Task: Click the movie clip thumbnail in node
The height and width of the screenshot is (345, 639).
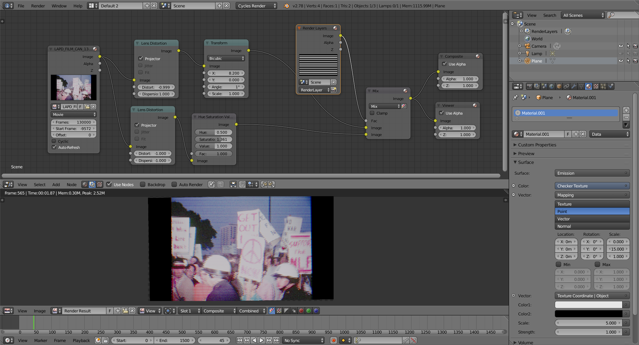Action: pyautogui.click(x=73, y=87)
